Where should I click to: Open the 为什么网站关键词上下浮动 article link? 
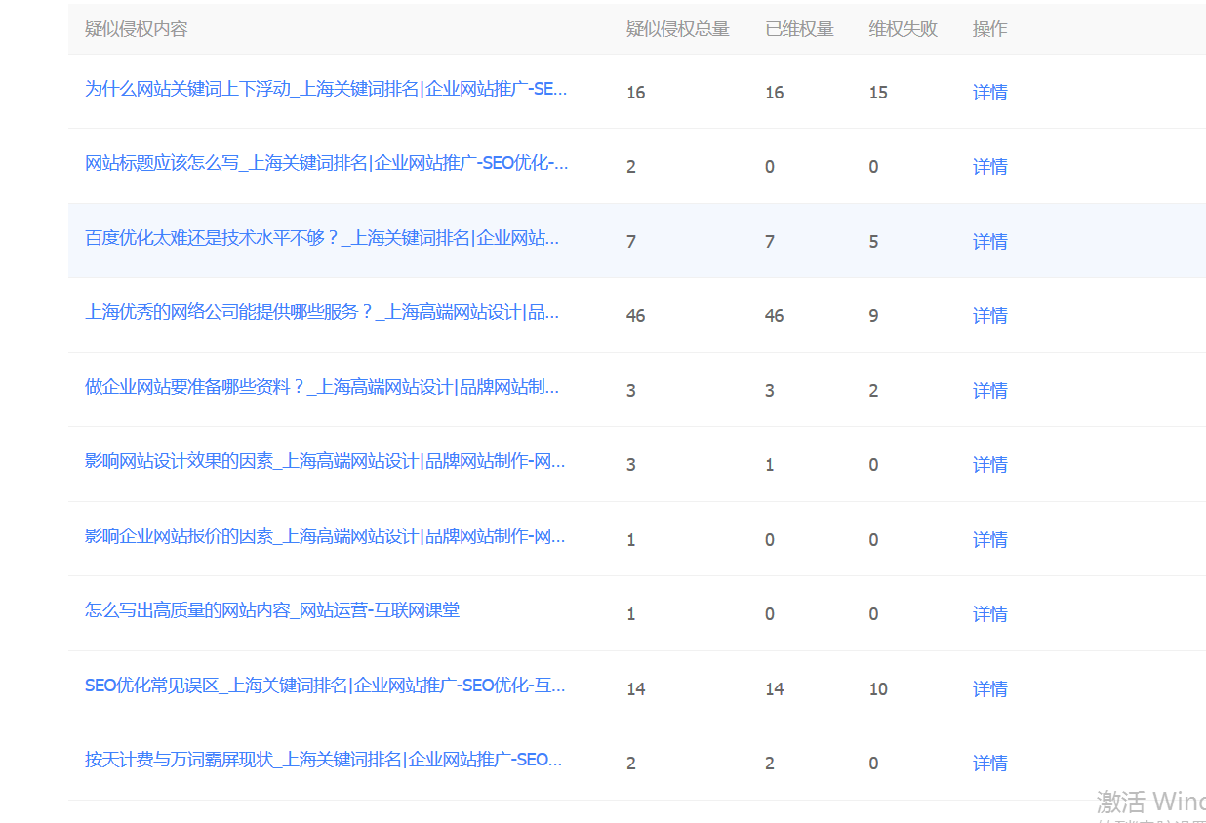(x=326, y=90)
